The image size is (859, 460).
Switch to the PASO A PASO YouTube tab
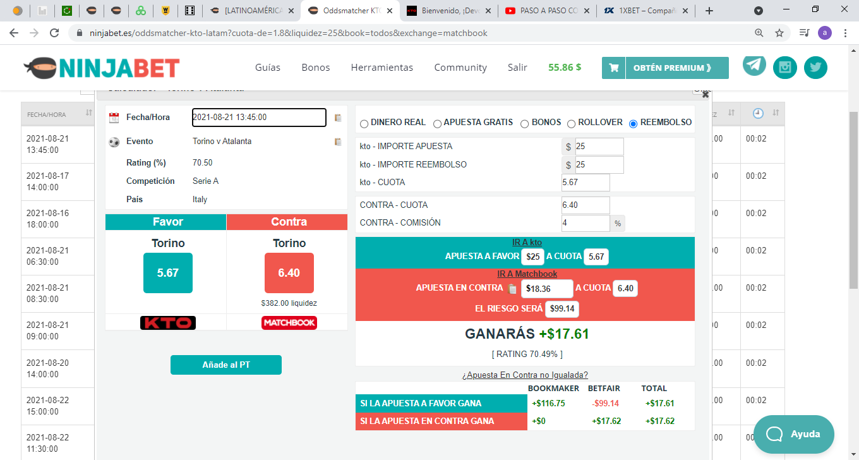548,11
